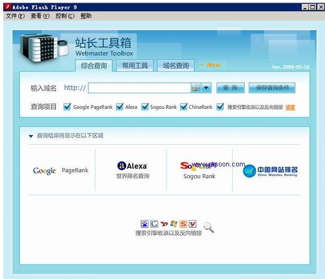Screen dimensions: 325x279
Task: Click the Flash Player title bar icon
Action: pyautogui.click(x=8, y=7)
